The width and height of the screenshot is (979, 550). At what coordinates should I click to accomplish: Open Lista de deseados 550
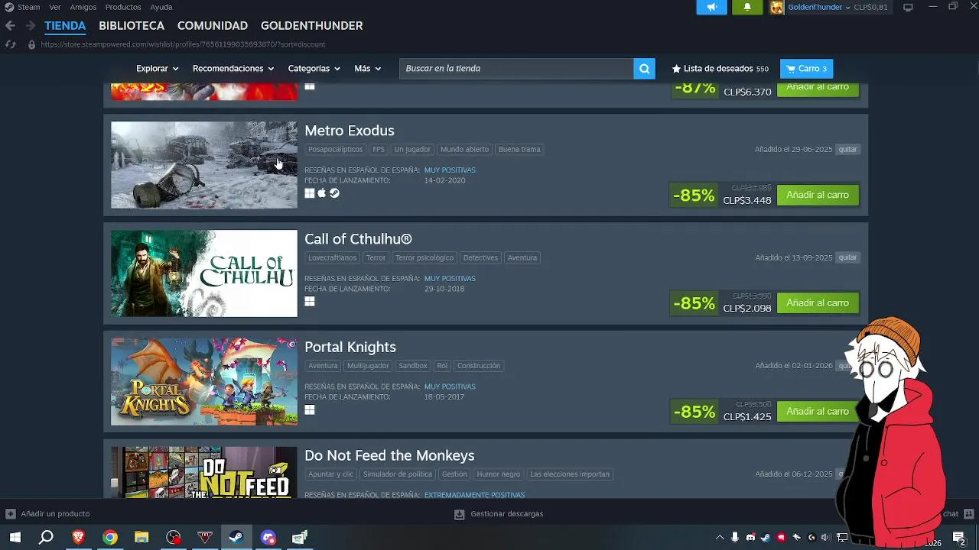tap(720, 69)
